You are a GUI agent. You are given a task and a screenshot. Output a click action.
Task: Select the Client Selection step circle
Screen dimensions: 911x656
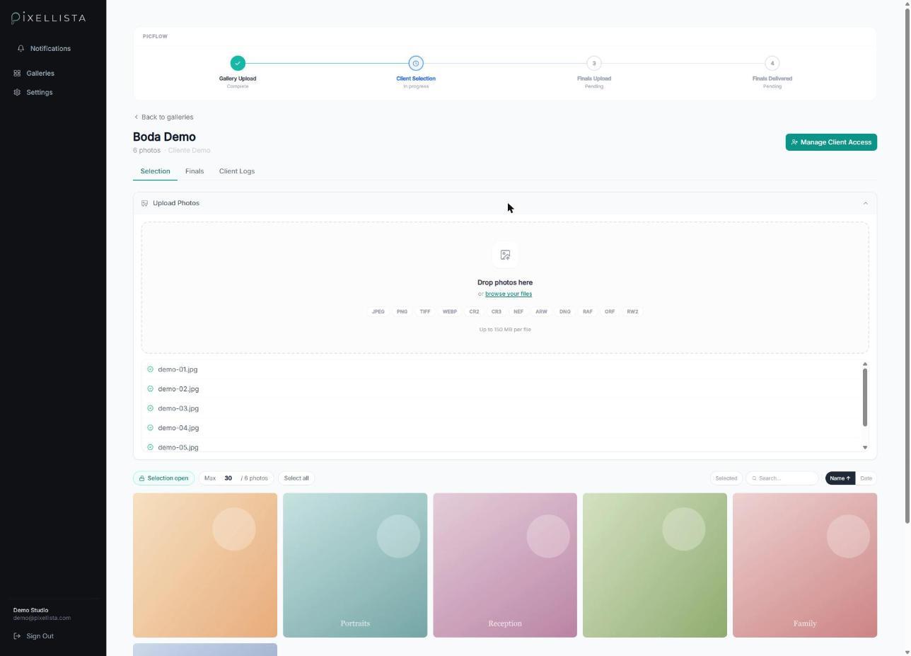pyautogui.click(x=416, y=64)
